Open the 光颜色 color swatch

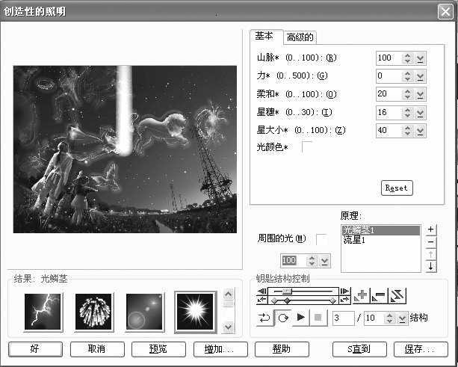tap(307, 147)
